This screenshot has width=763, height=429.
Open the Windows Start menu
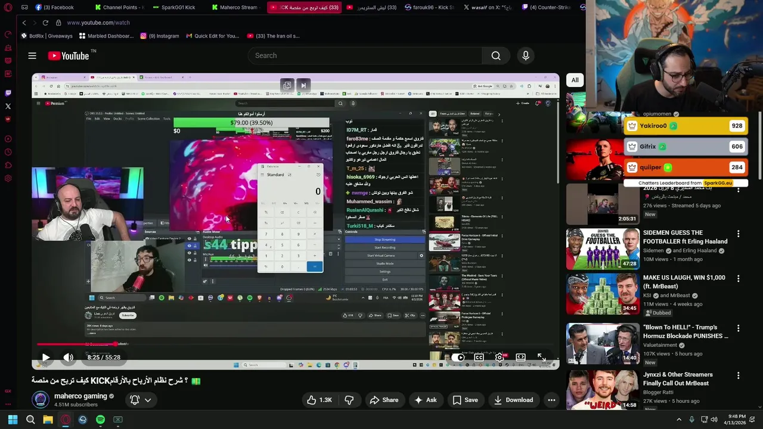click(13, 419)
